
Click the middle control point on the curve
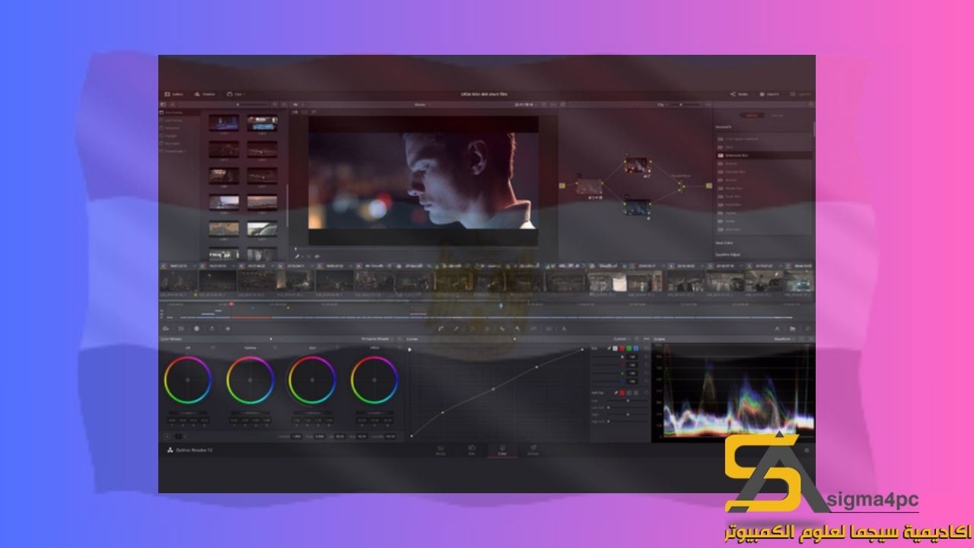[x=493, y=389]
